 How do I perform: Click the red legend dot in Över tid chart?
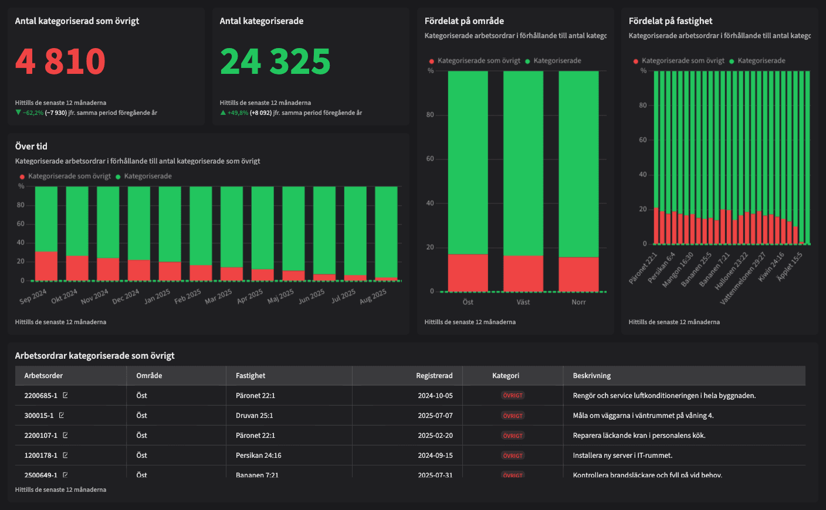click(x=22, y=175)
